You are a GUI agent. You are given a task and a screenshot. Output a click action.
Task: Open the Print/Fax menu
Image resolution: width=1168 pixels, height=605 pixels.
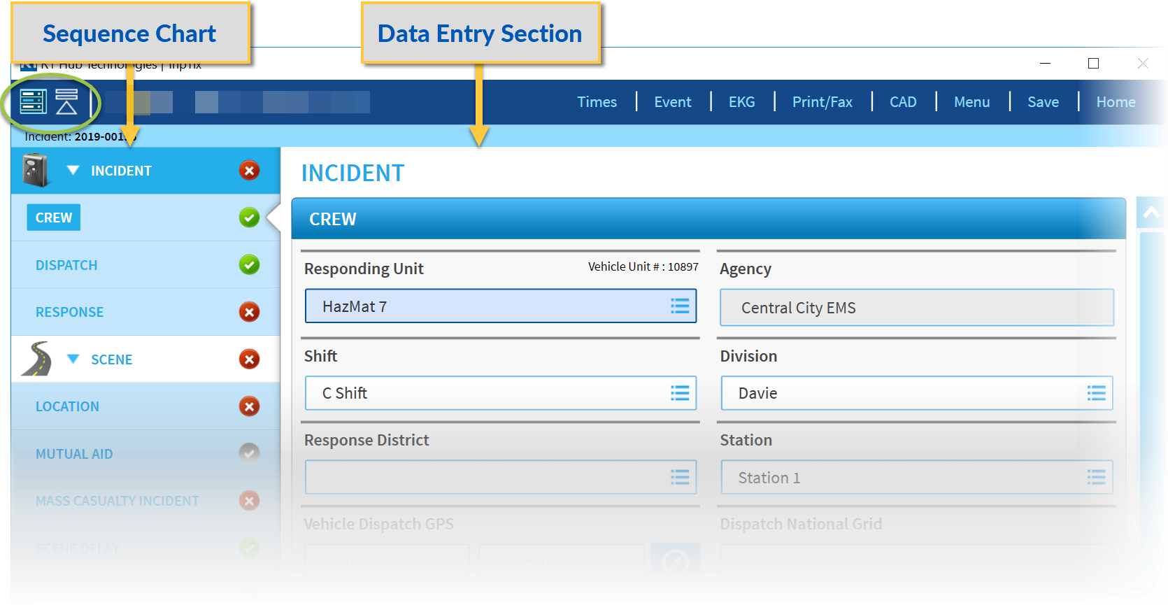822,102
